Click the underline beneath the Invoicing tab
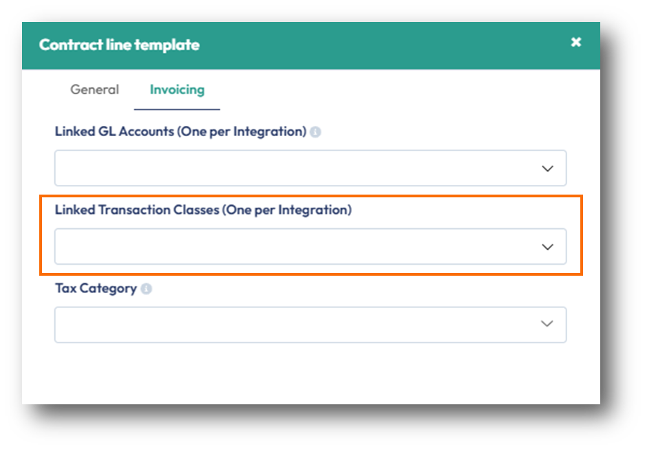Screen dimensions: 645x449 (177, 109)
